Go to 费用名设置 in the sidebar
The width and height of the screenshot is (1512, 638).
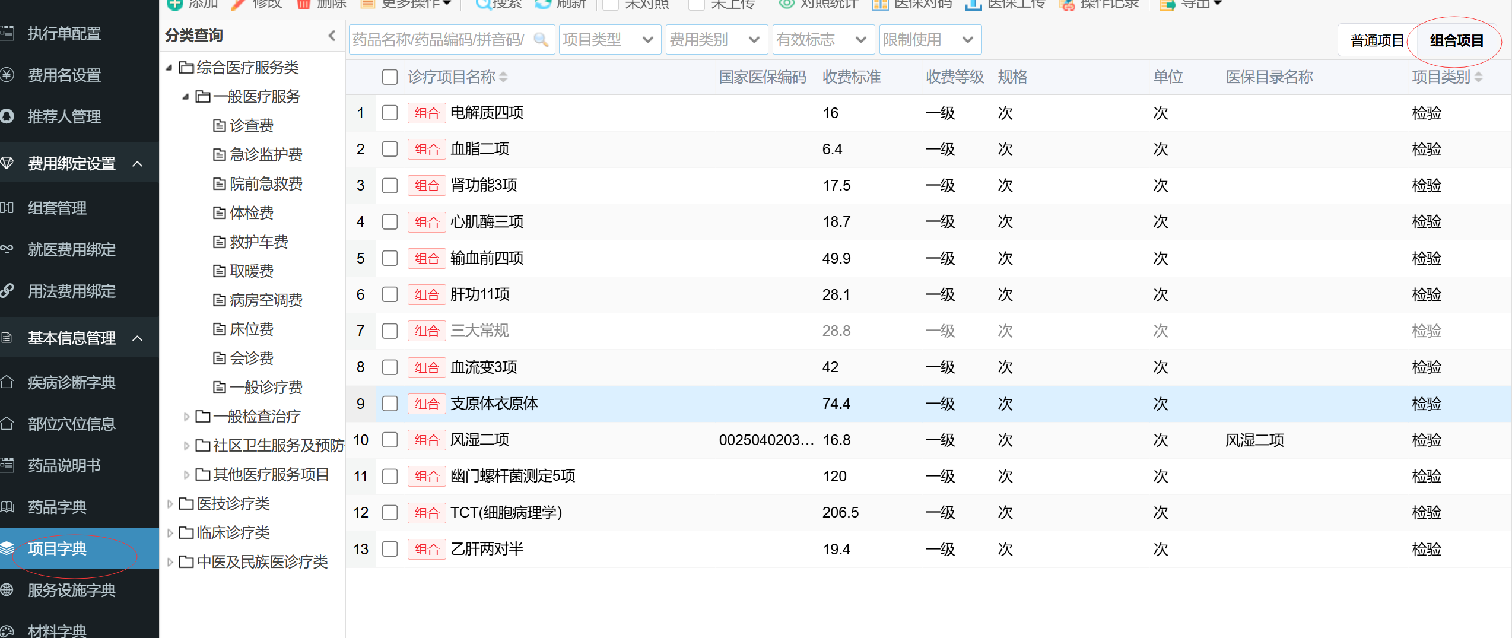click(x=64, y=75)
